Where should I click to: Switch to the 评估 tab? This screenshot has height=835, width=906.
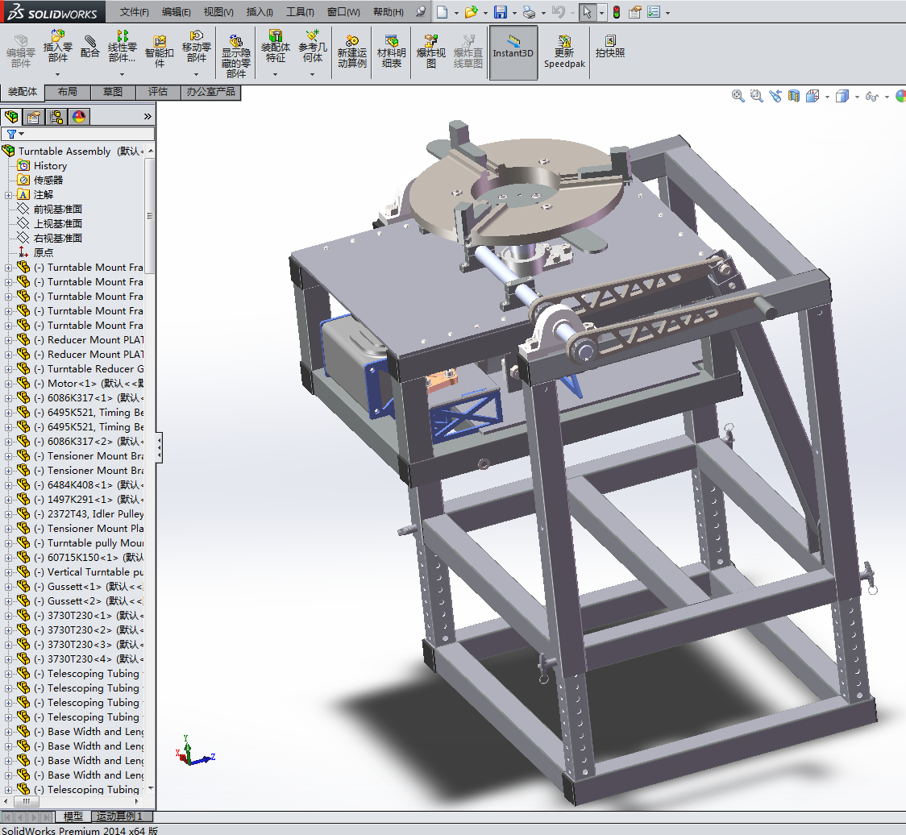[x=158, y=92]
